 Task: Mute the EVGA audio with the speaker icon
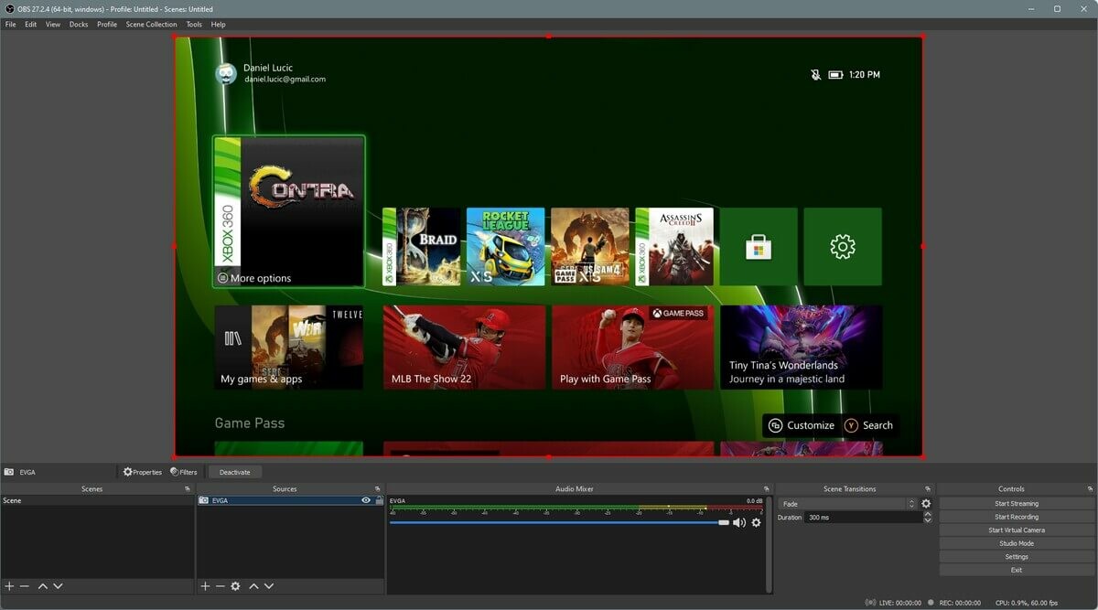738,523
